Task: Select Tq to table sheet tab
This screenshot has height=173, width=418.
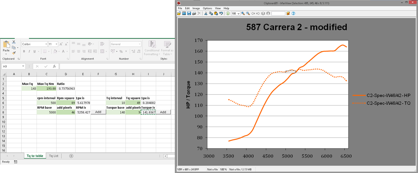Action: click(x=35, y=156)
